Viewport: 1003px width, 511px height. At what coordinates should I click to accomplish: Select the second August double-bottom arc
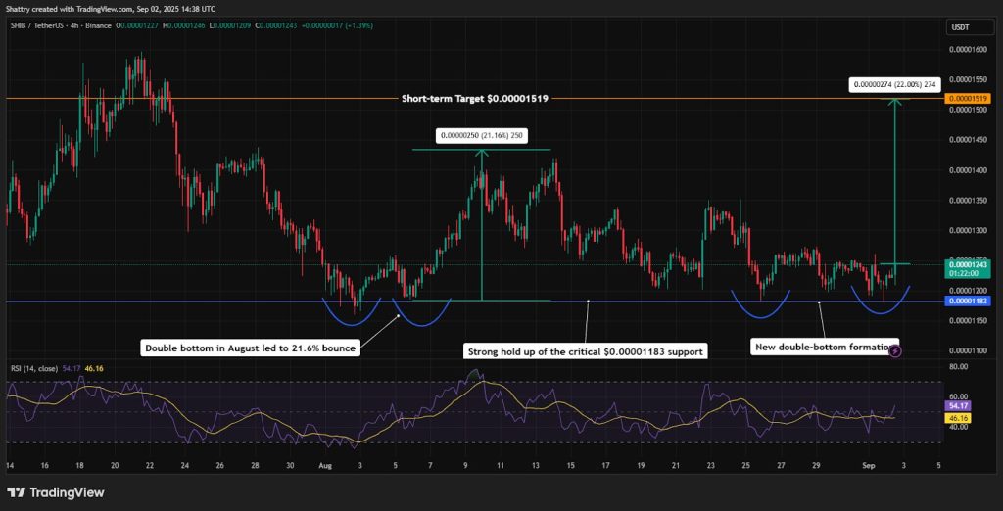[422, 313]
